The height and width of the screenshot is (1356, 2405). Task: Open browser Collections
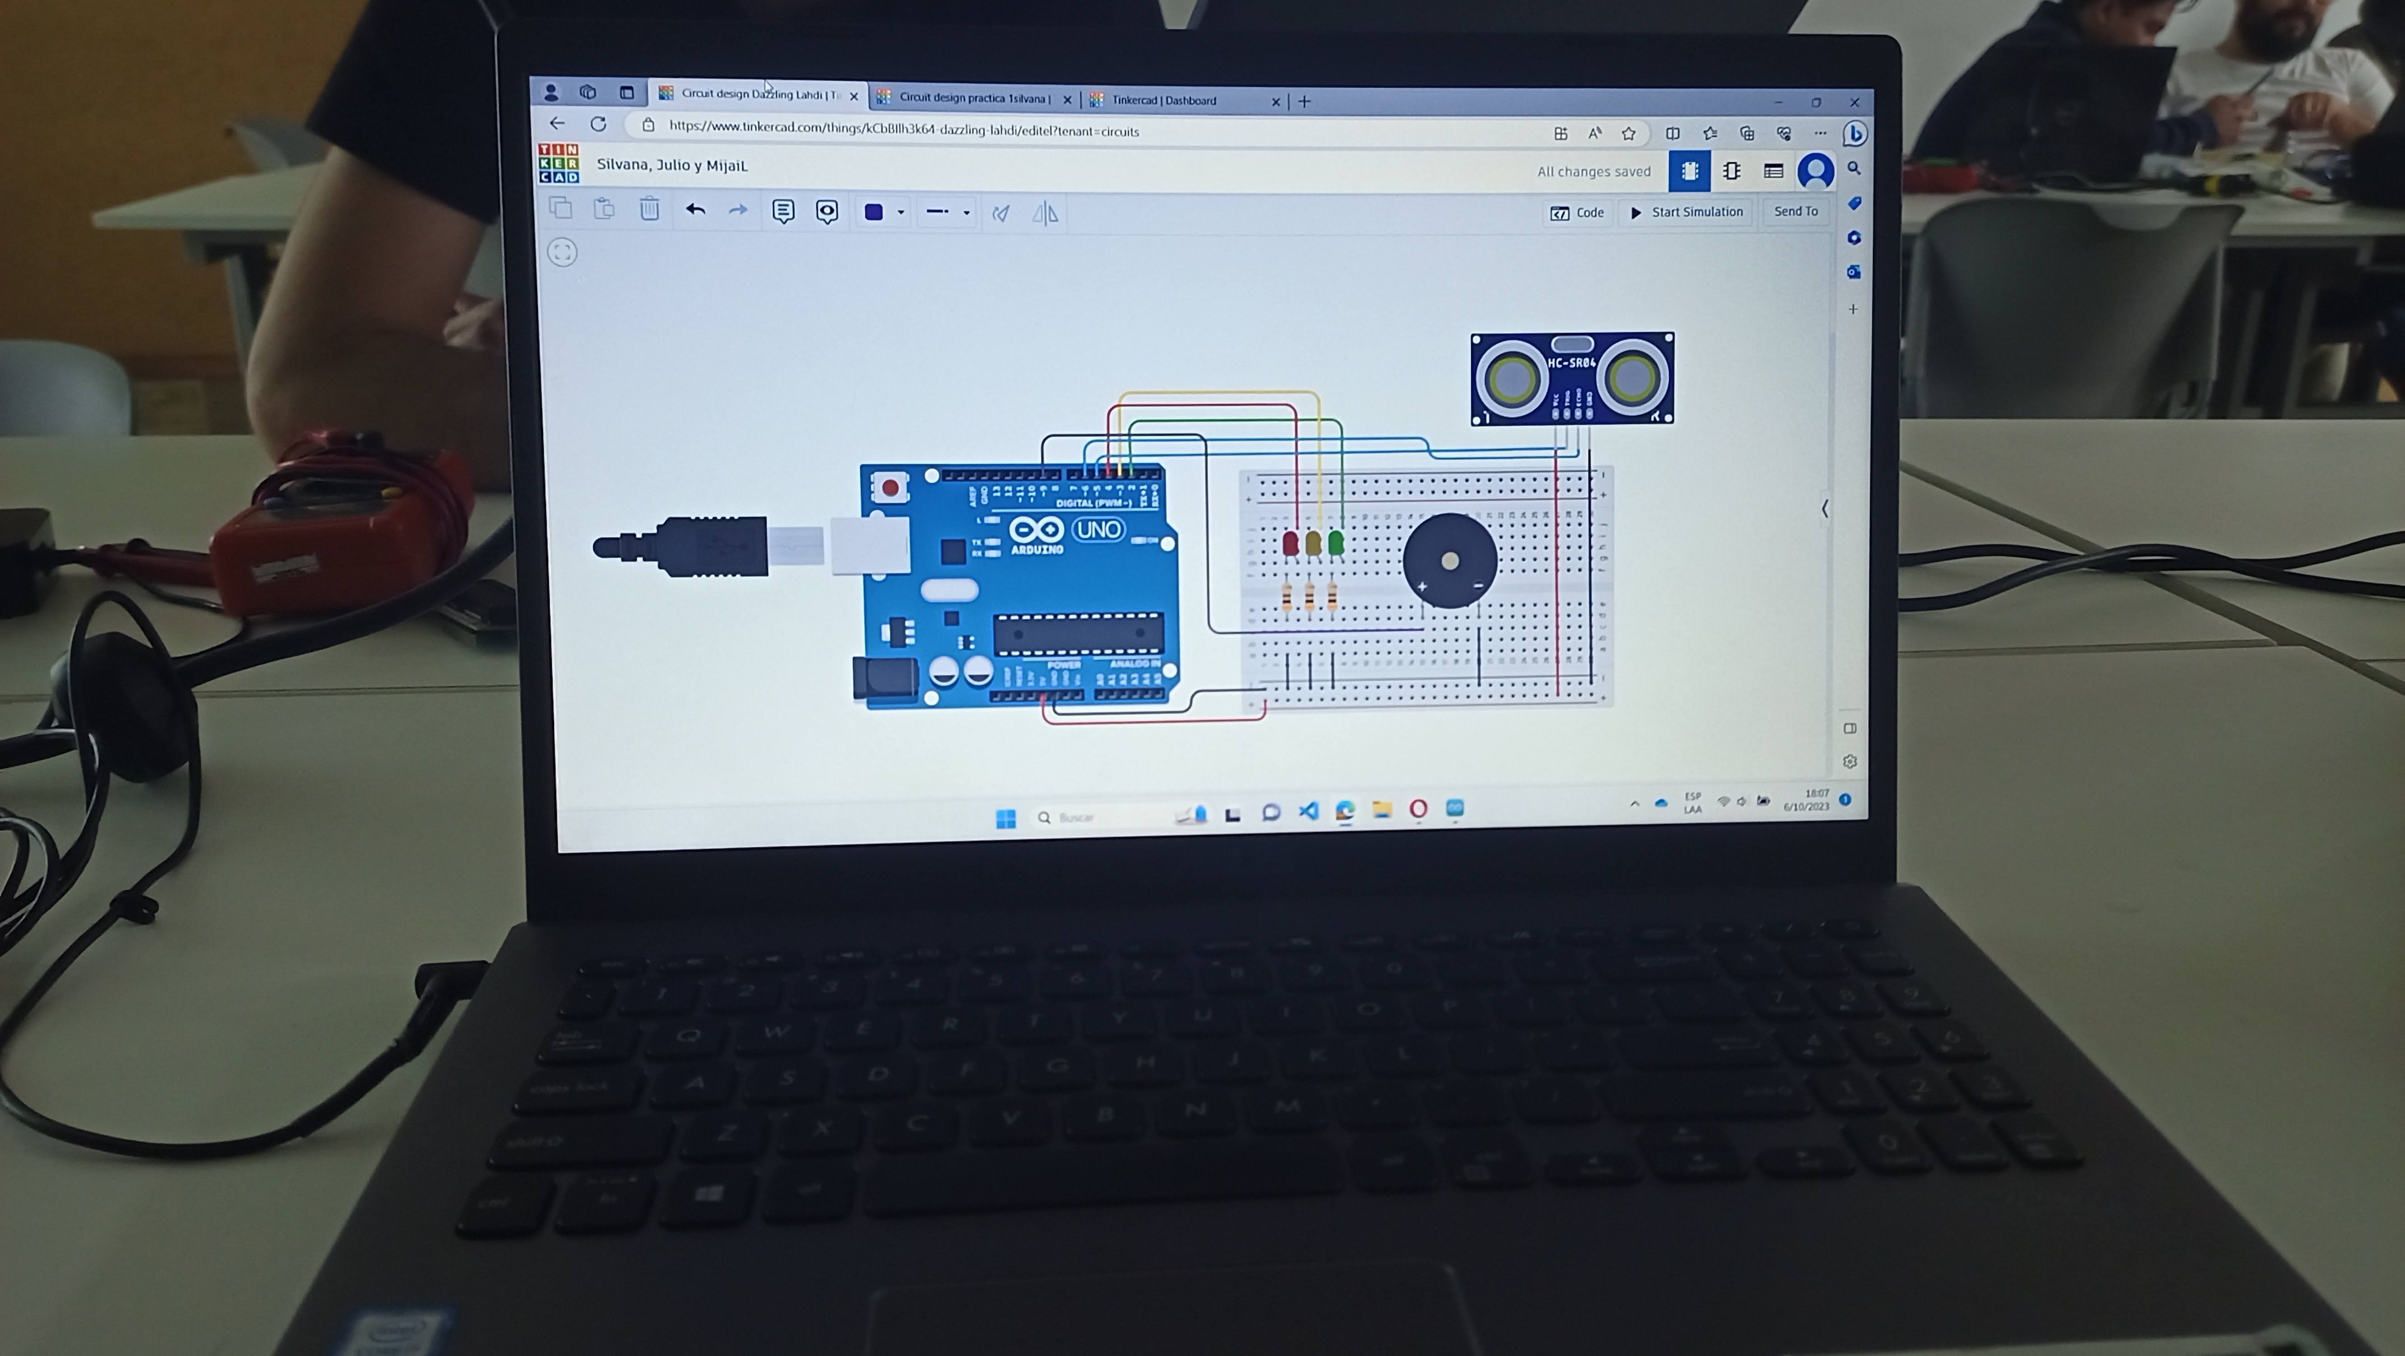[x=1747, y=134]
